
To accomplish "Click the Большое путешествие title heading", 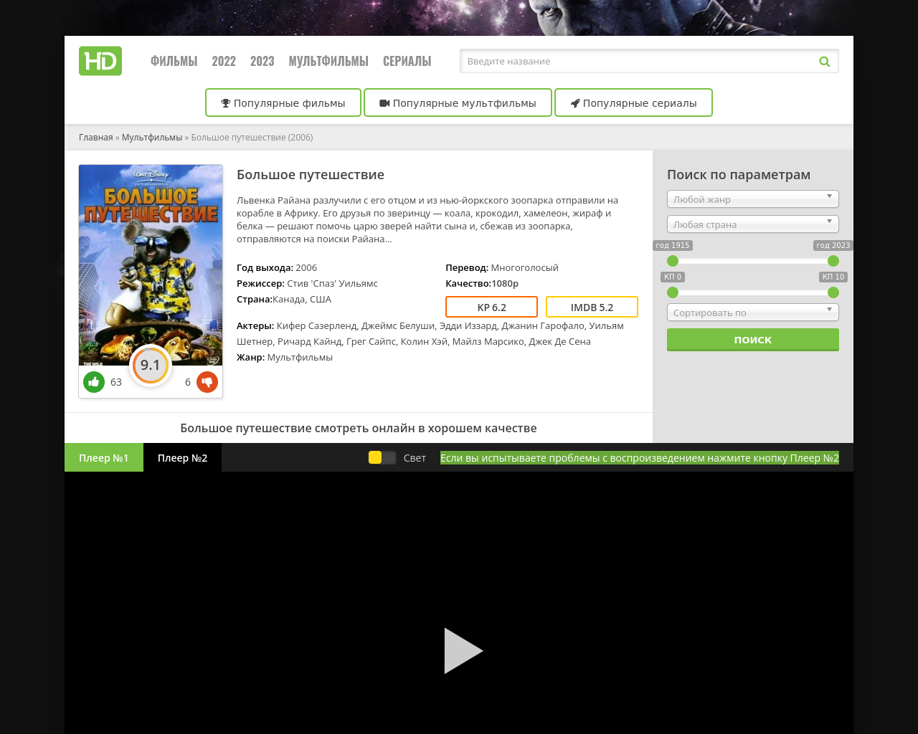I will point(311,175).
